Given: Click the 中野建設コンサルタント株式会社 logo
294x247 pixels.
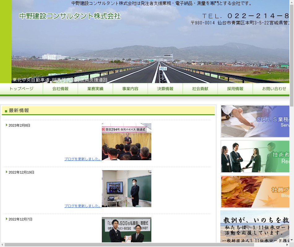Looking at the screenshot, I should click(70, 16).
